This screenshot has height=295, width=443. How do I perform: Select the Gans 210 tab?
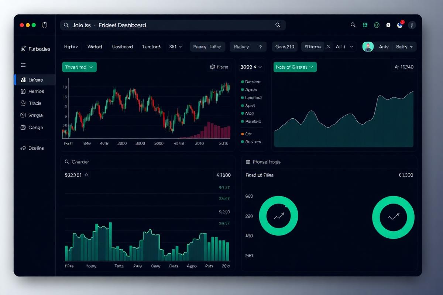tap(285, 47)
